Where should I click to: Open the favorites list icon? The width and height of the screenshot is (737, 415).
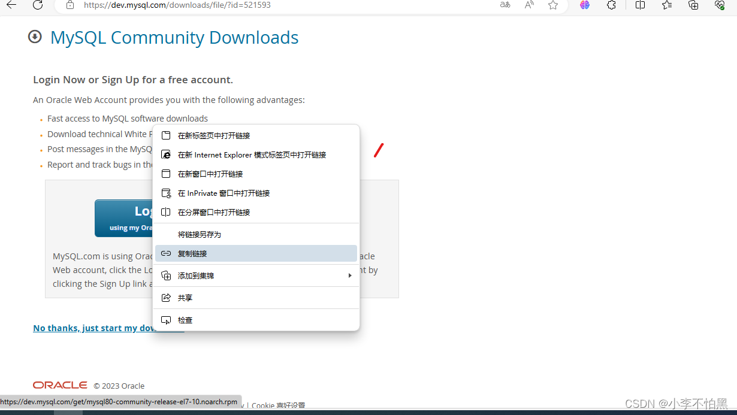tap(666, 6)
